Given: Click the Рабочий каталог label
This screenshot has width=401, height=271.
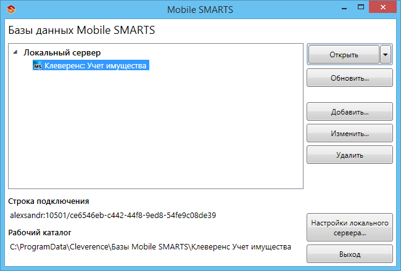Looking at the screenshot, I should (x=39, y=233).
